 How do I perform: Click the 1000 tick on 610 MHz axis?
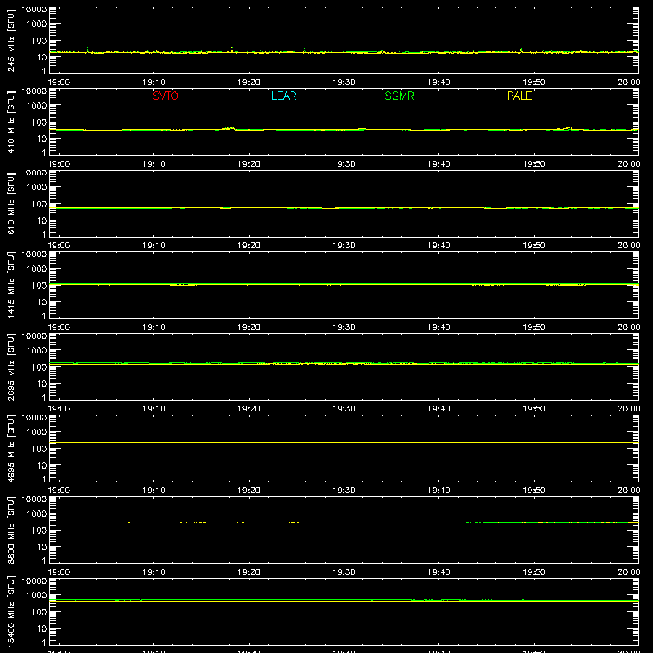click(37, 188)
